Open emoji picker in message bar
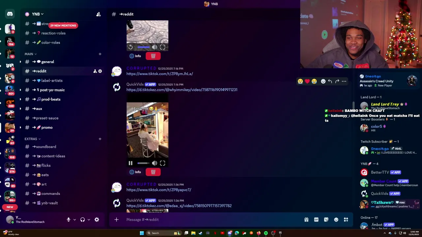Screen dimensions: 422x237 coord(336,220)
